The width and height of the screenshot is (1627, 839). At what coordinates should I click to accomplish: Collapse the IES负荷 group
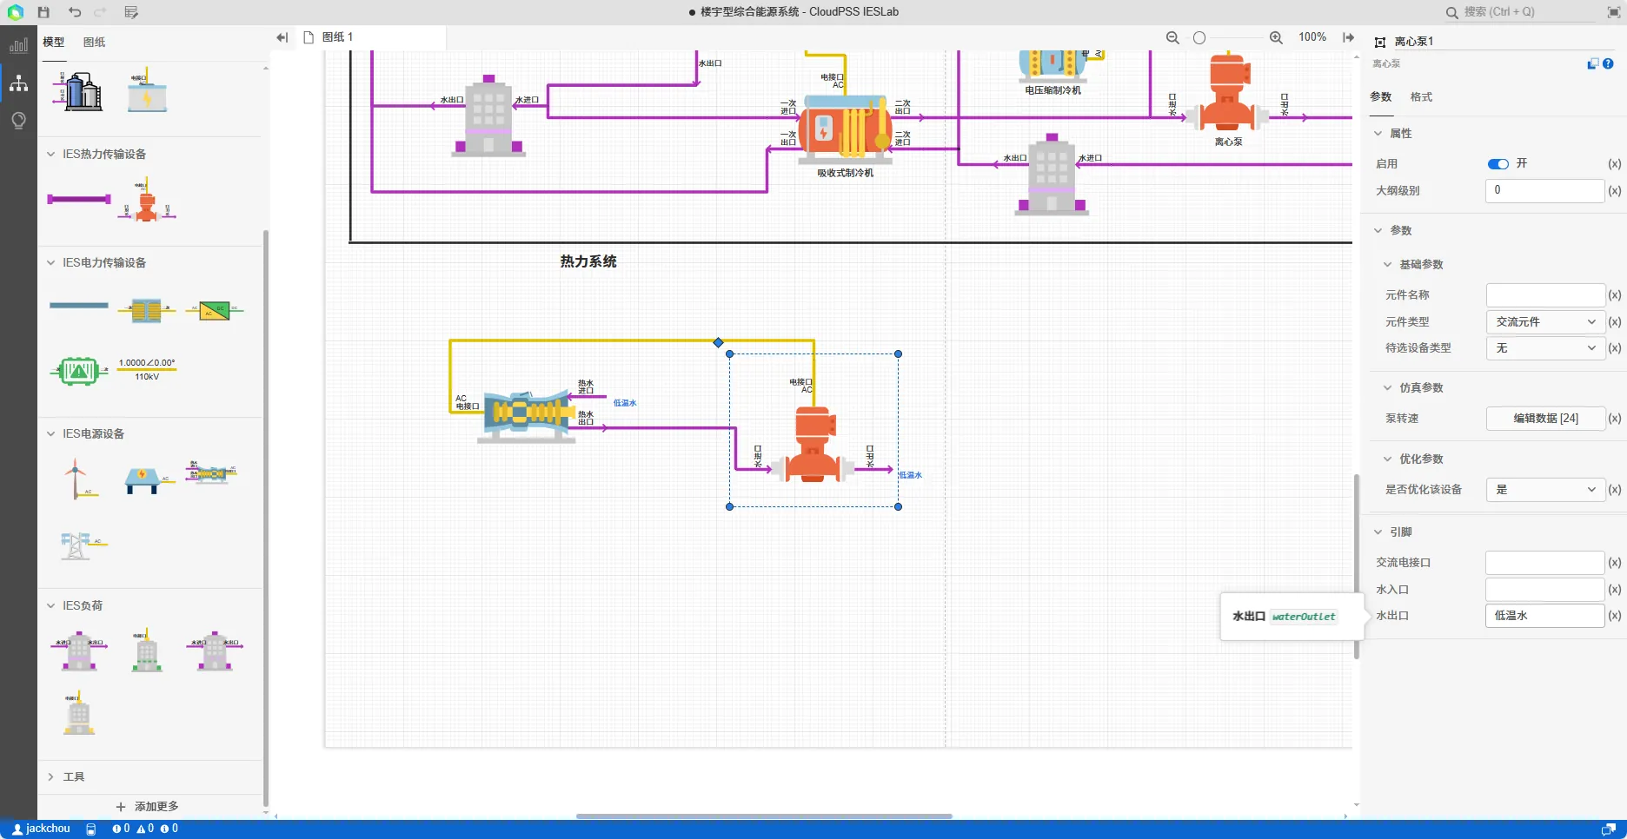[x=50, y=605]
